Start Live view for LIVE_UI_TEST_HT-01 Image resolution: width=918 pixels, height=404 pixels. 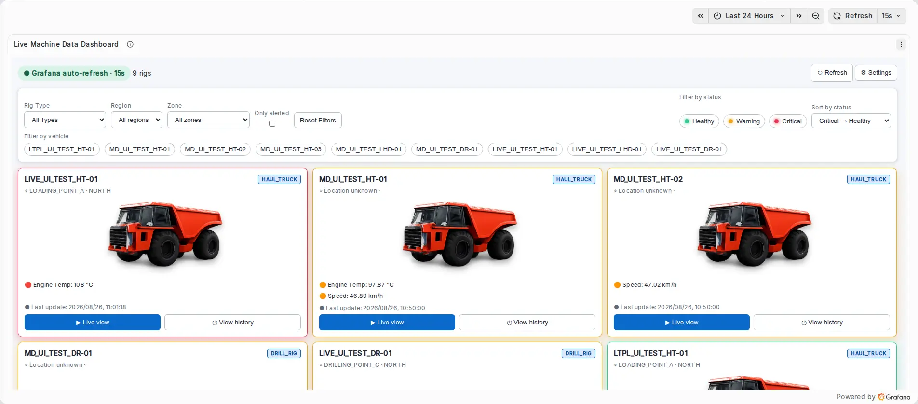point(93,323)
